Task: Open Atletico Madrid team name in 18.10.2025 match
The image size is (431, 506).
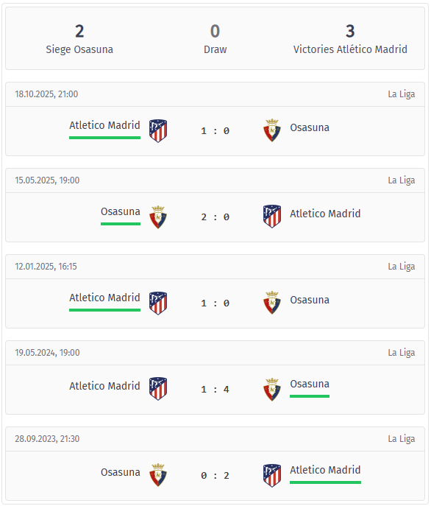Action: 104,125
